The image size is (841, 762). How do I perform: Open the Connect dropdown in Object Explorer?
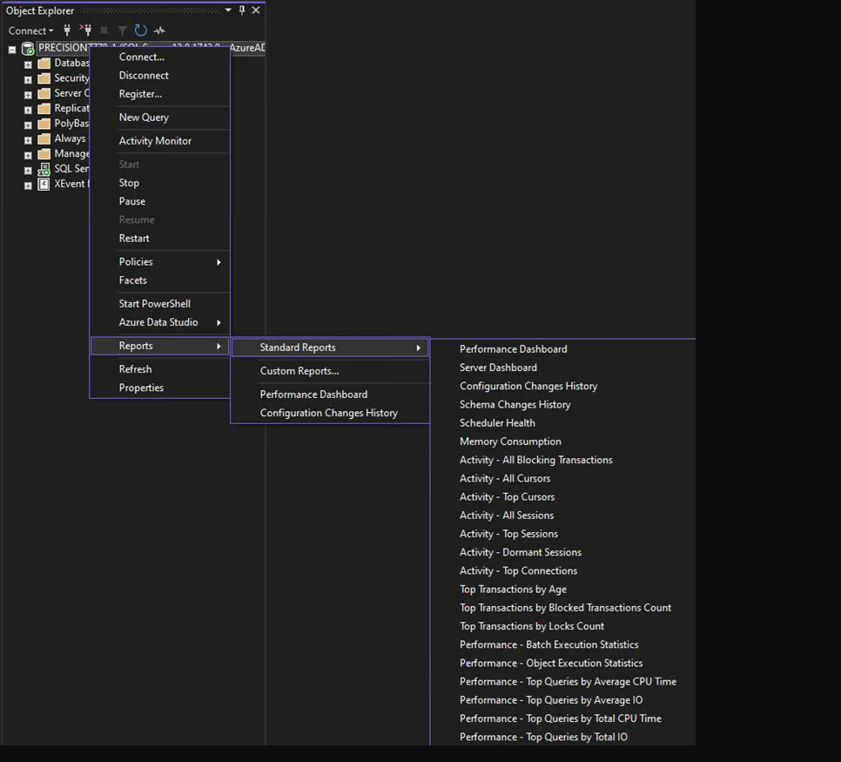(31, 30)
